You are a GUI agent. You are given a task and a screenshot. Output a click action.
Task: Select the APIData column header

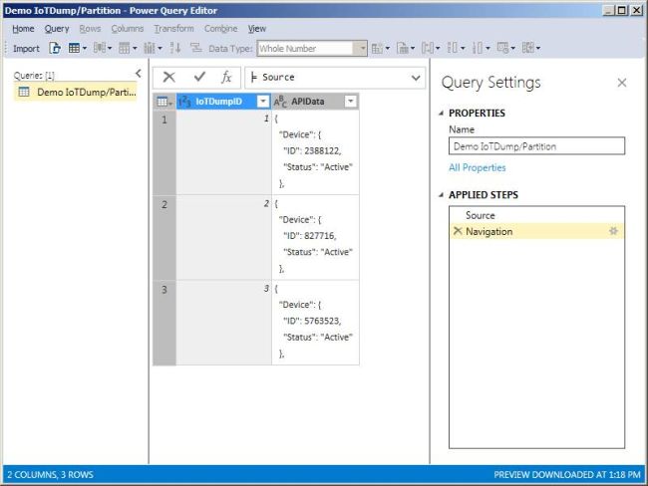[315, 102]
